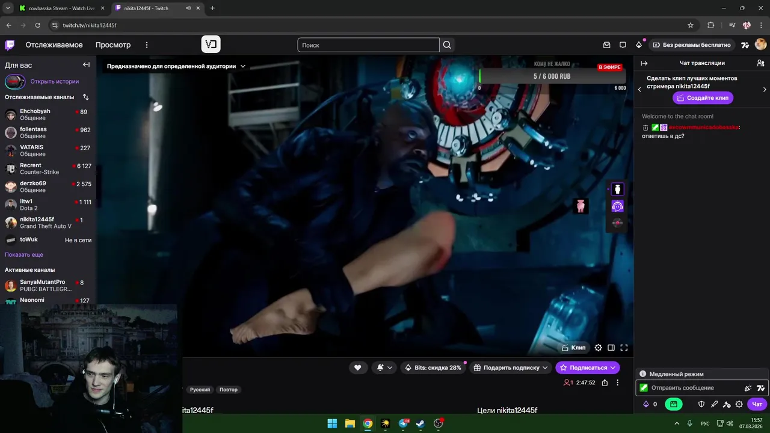This screenshot has width=770, height=433.
Task: Go to the next chat banner
Action: (765, 90)
